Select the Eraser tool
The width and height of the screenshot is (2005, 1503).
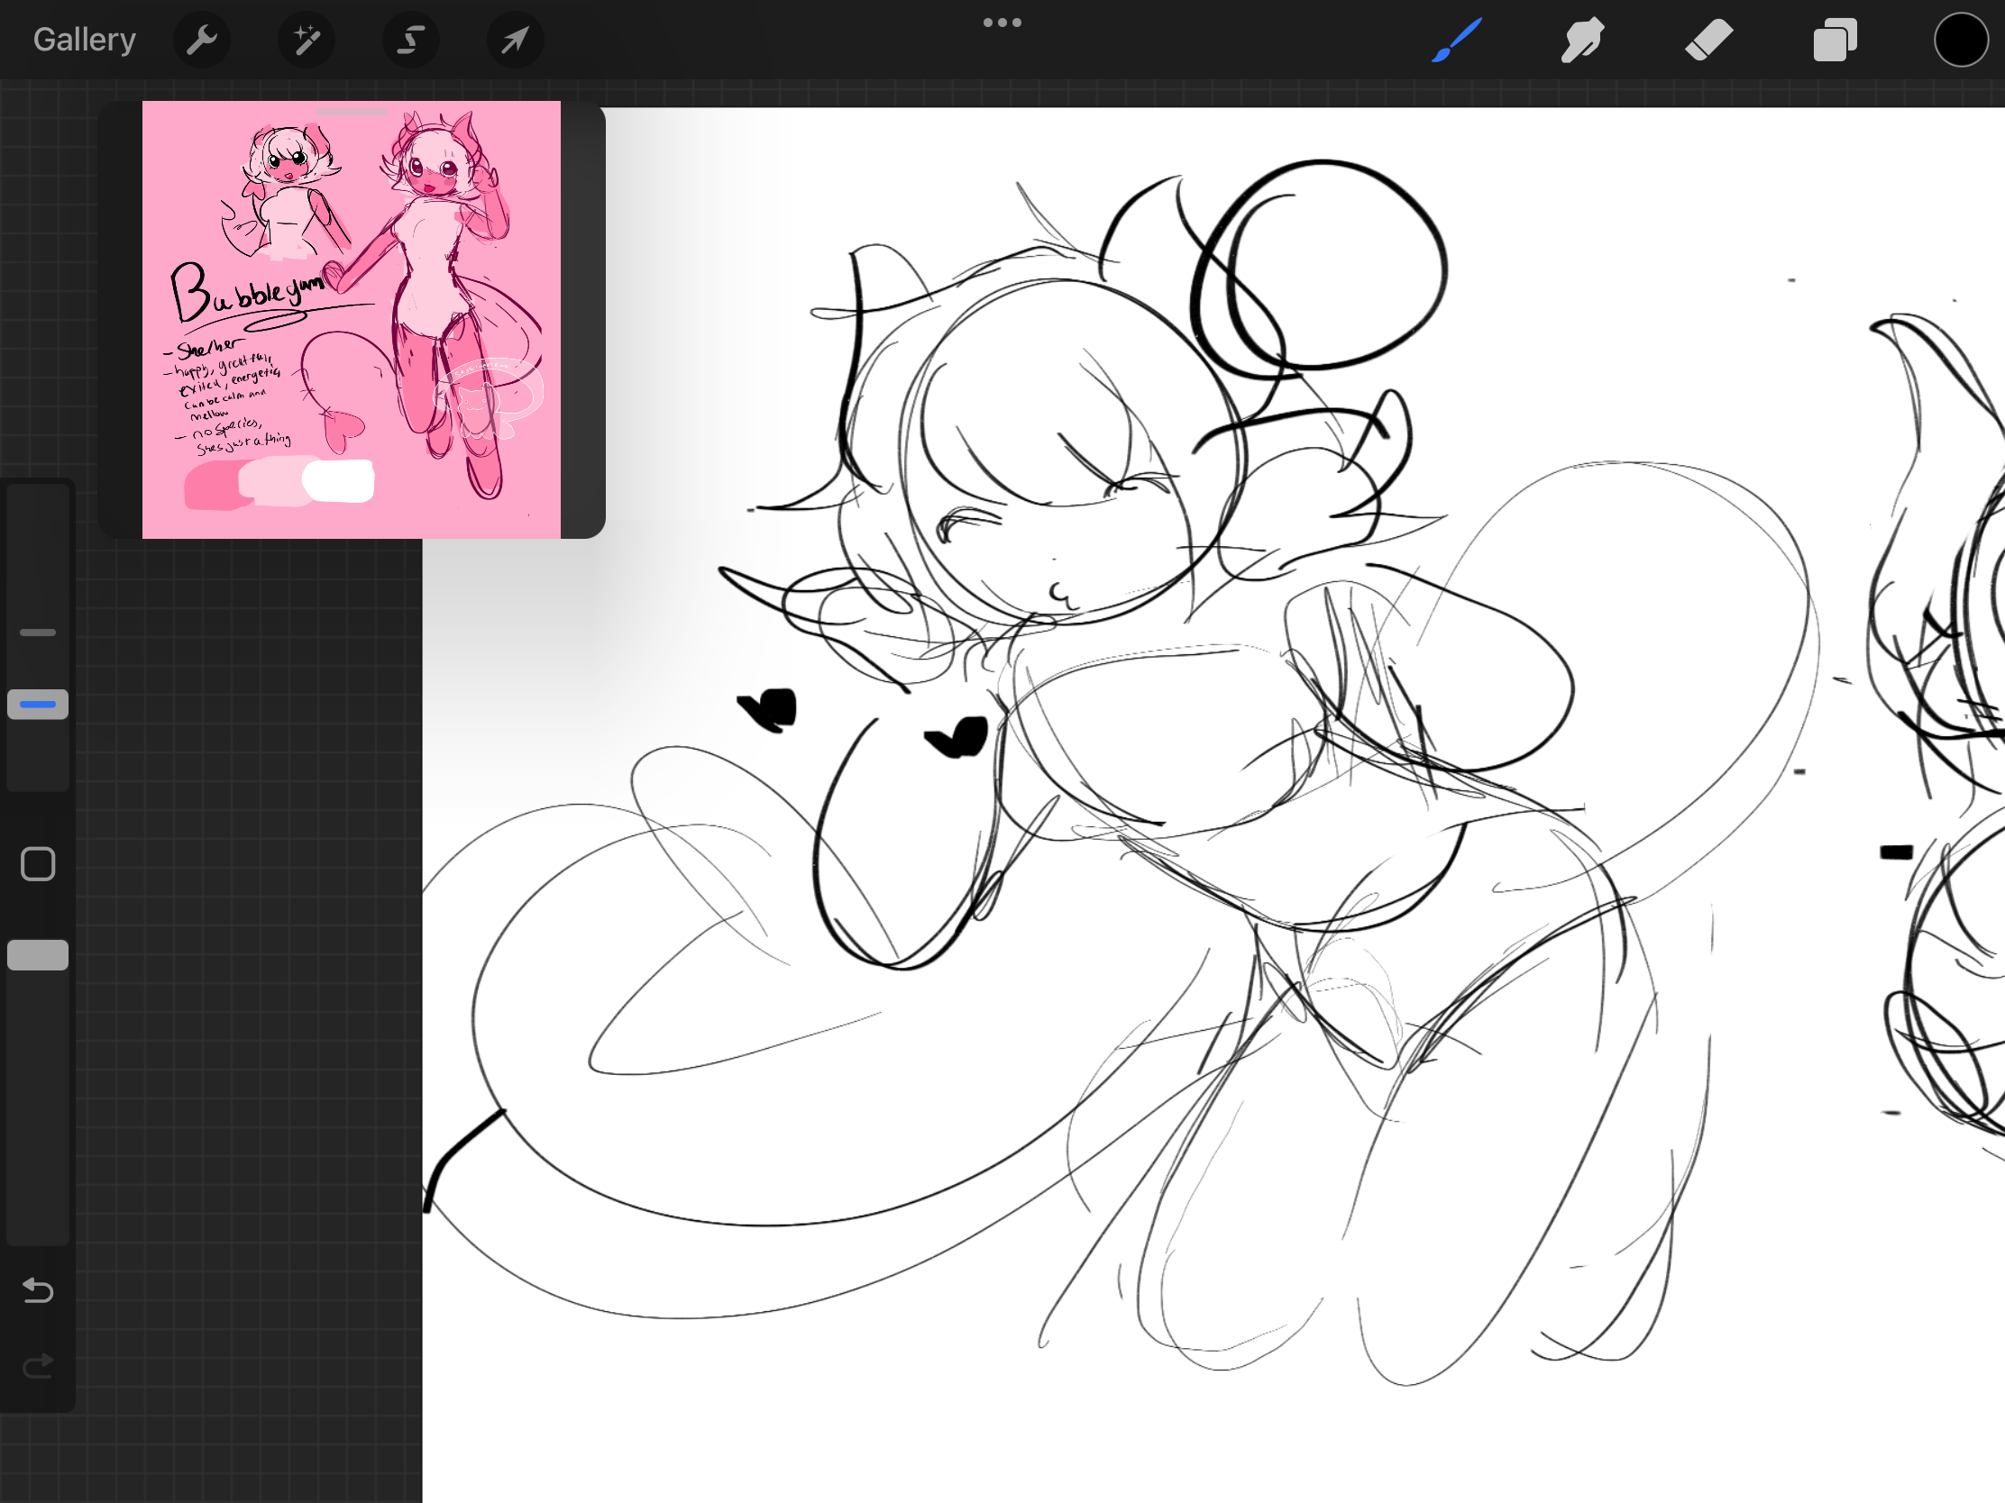click(x=1708, y=40)
